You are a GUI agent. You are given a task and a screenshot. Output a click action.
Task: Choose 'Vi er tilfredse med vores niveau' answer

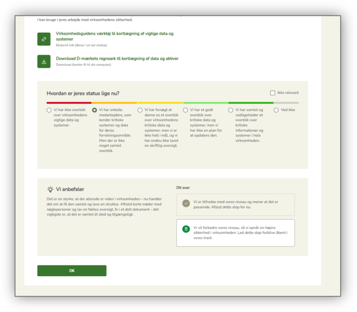click(x=235, y=204)
